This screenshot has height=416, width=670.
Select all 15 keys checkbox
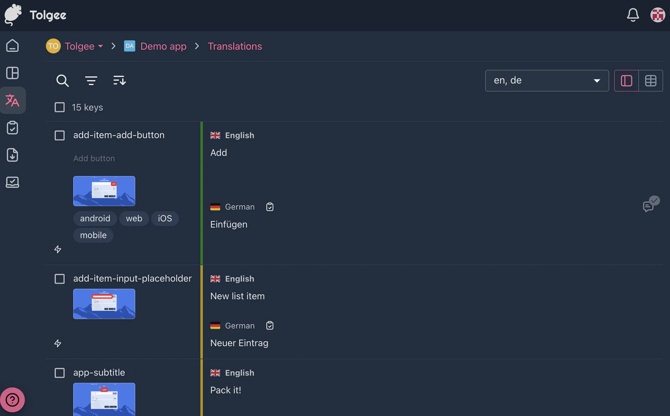tap(60, 107)
